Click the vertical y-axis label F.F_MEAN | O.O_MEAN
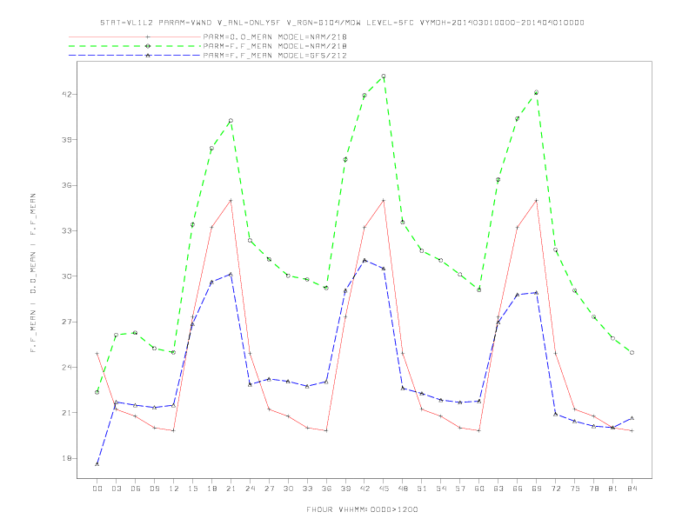This screenshot has height=532, width=689. tap(33, 273)
